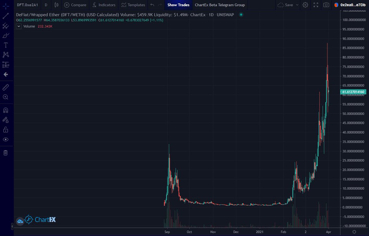Toggle hide all drawings eye icon
This screenshot has height=236, width=369.
point(6,139)
